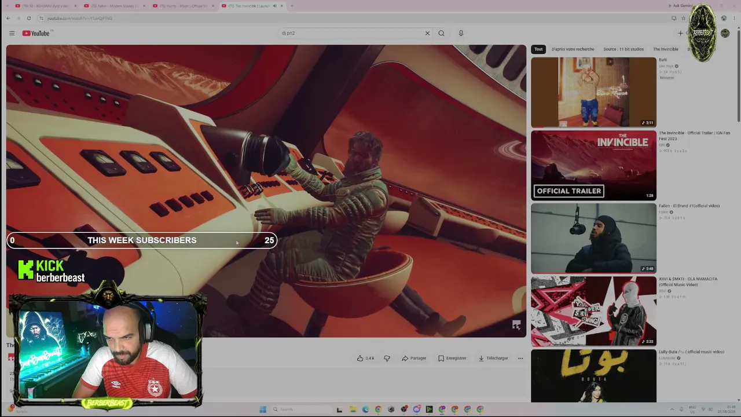
Task: Click the Télécharger download button
Action: (x=493, y=358)
